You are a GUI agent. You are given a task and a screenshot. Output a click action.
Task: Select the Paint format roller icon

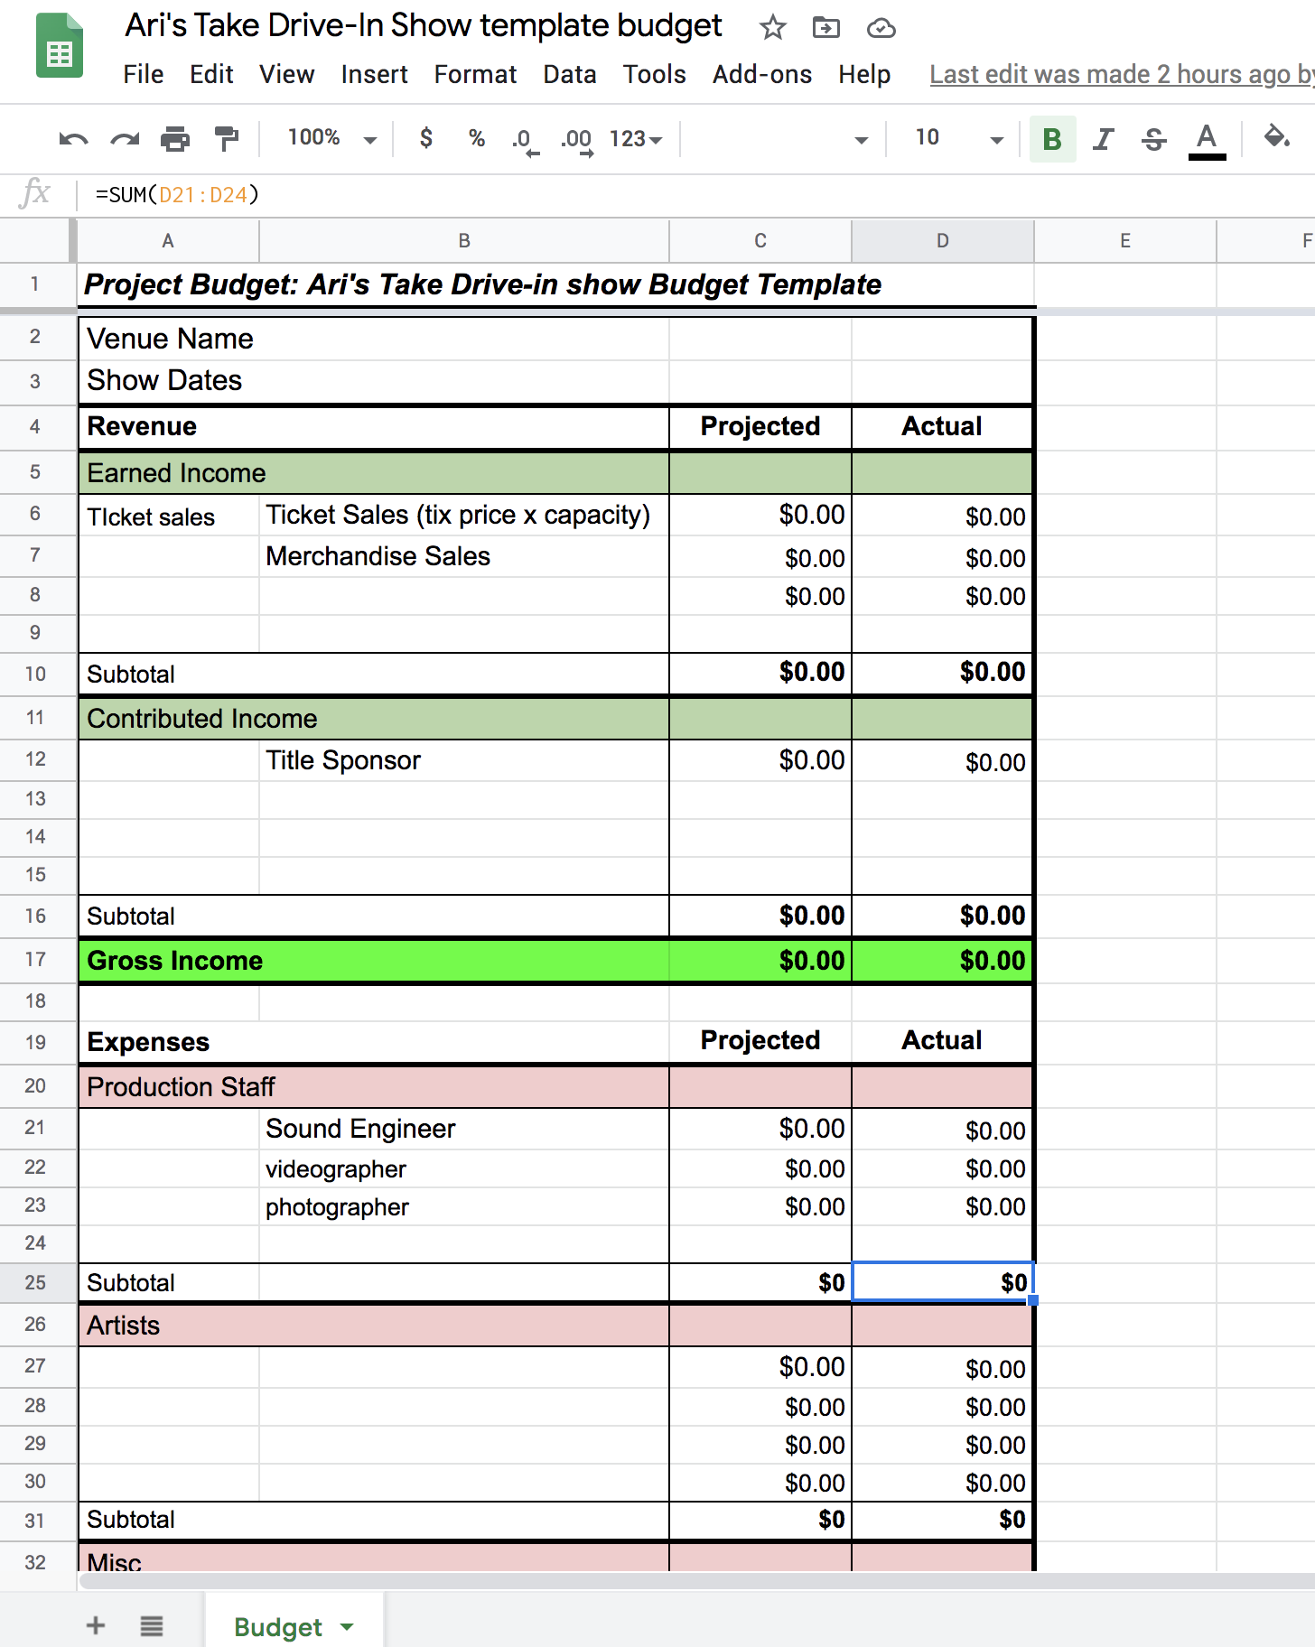[x=226, y=139]
